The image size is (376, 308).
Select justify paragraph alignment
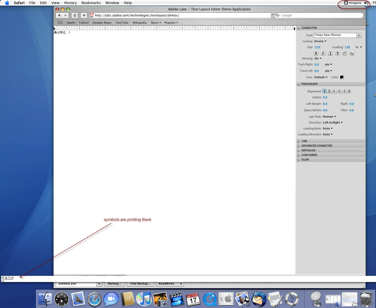[x=349, y=91]
